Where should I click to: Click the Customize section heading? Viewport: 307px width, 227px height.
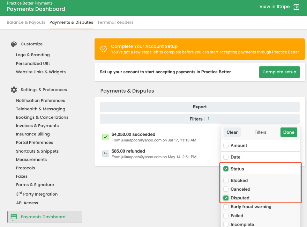(x=31, y=44)
